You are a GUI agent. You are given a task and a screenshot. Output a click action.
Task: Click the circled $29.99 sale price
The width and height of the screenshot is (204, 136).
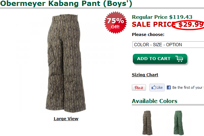point(190,24)
